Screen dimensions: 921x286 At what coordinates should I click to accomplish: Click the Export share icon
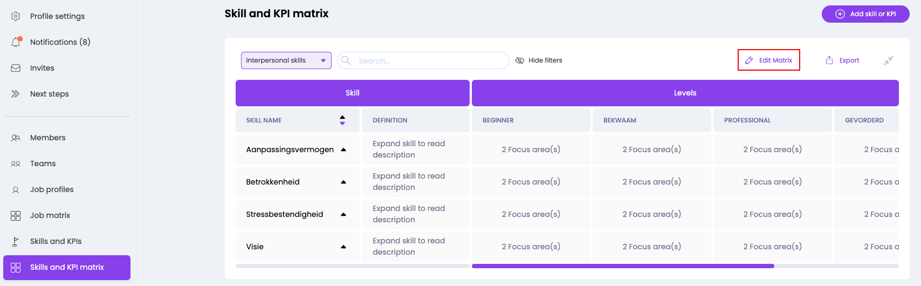tap(829, 60)
